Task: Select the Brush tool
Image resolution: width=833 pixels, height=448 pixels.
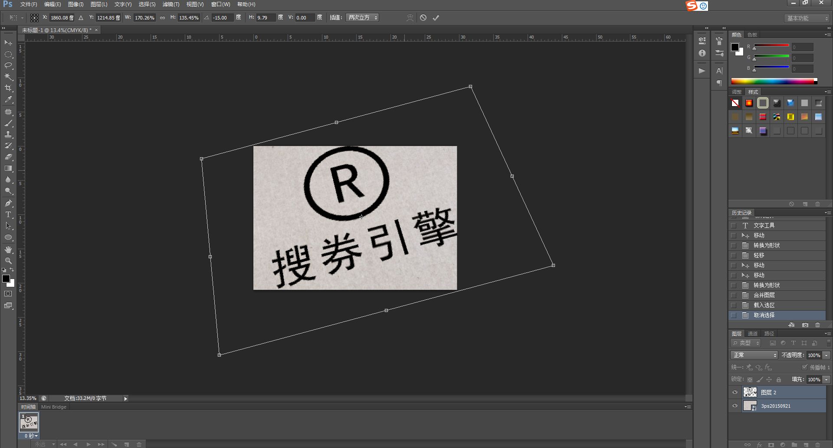Action: (x=8, y=123)
